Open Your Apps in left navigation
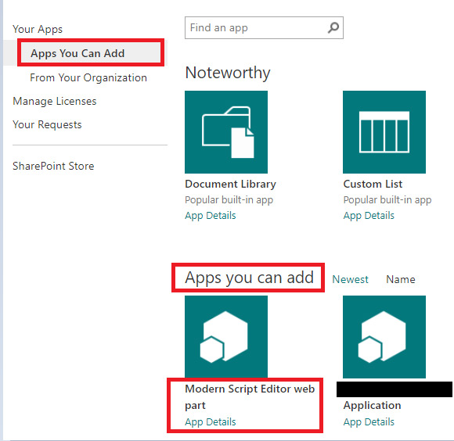454x441 pixels. tap(38, 29)
